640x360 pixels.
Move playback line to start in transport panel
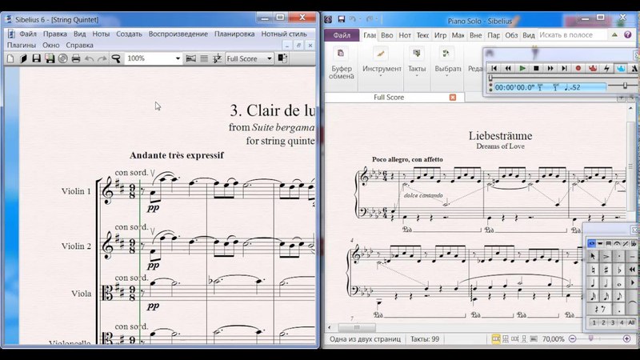pos(494,69)
